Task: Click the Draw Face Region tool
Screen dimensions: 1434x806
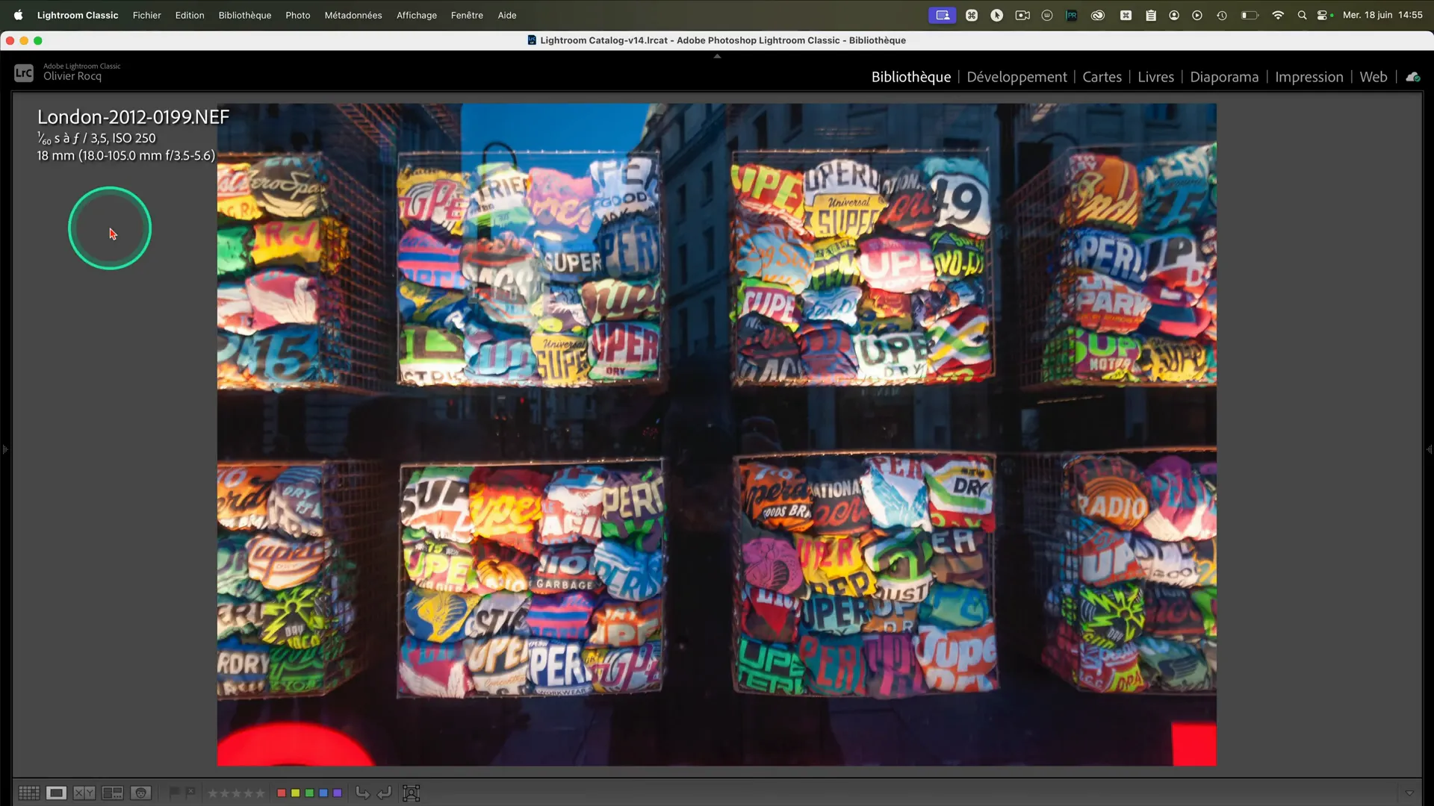Action: pos(411,793)
